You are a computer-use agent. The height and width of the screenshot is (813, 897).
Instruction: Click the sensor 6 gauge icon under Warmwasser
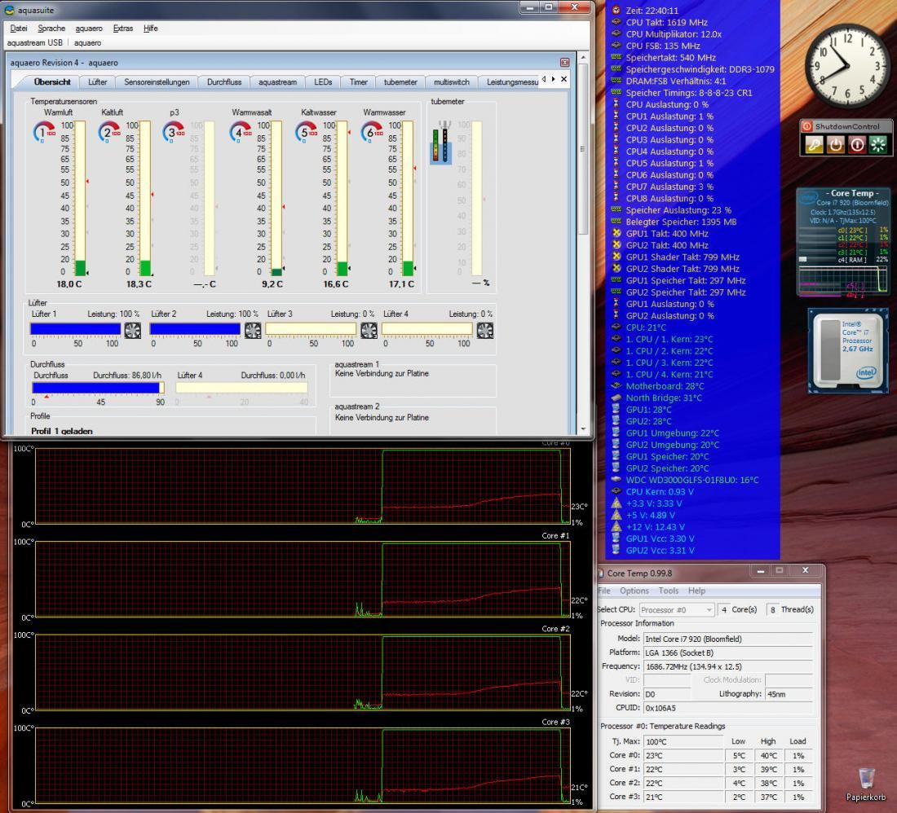372,132
